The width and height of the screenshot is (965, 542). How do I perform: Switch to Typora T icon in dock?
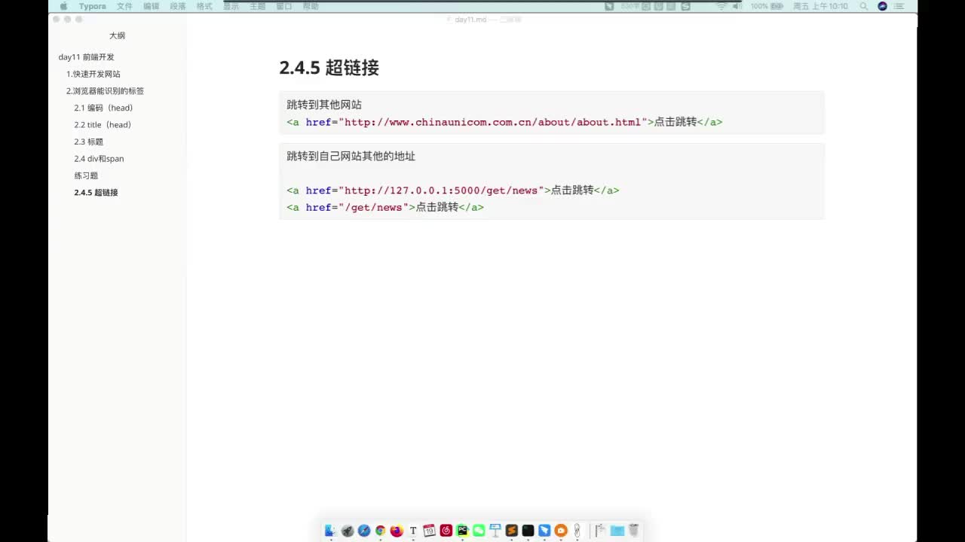(413, 531)
